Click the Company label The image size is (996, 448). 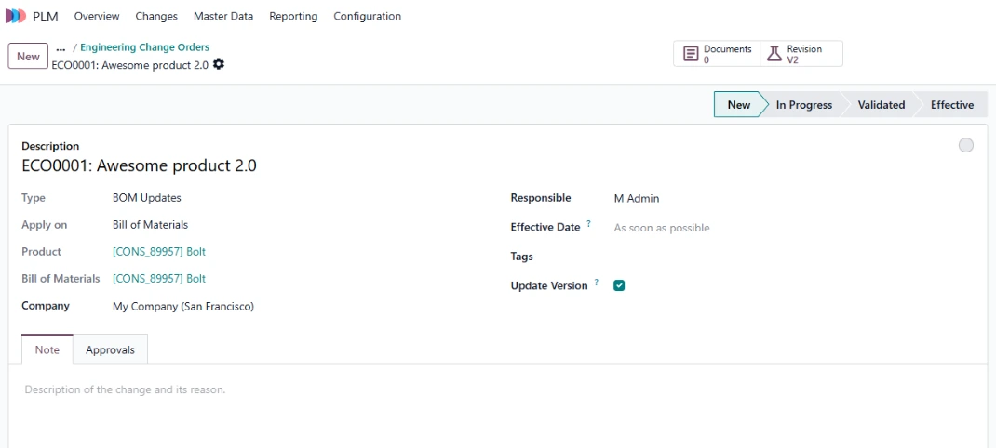coord(45,306)
